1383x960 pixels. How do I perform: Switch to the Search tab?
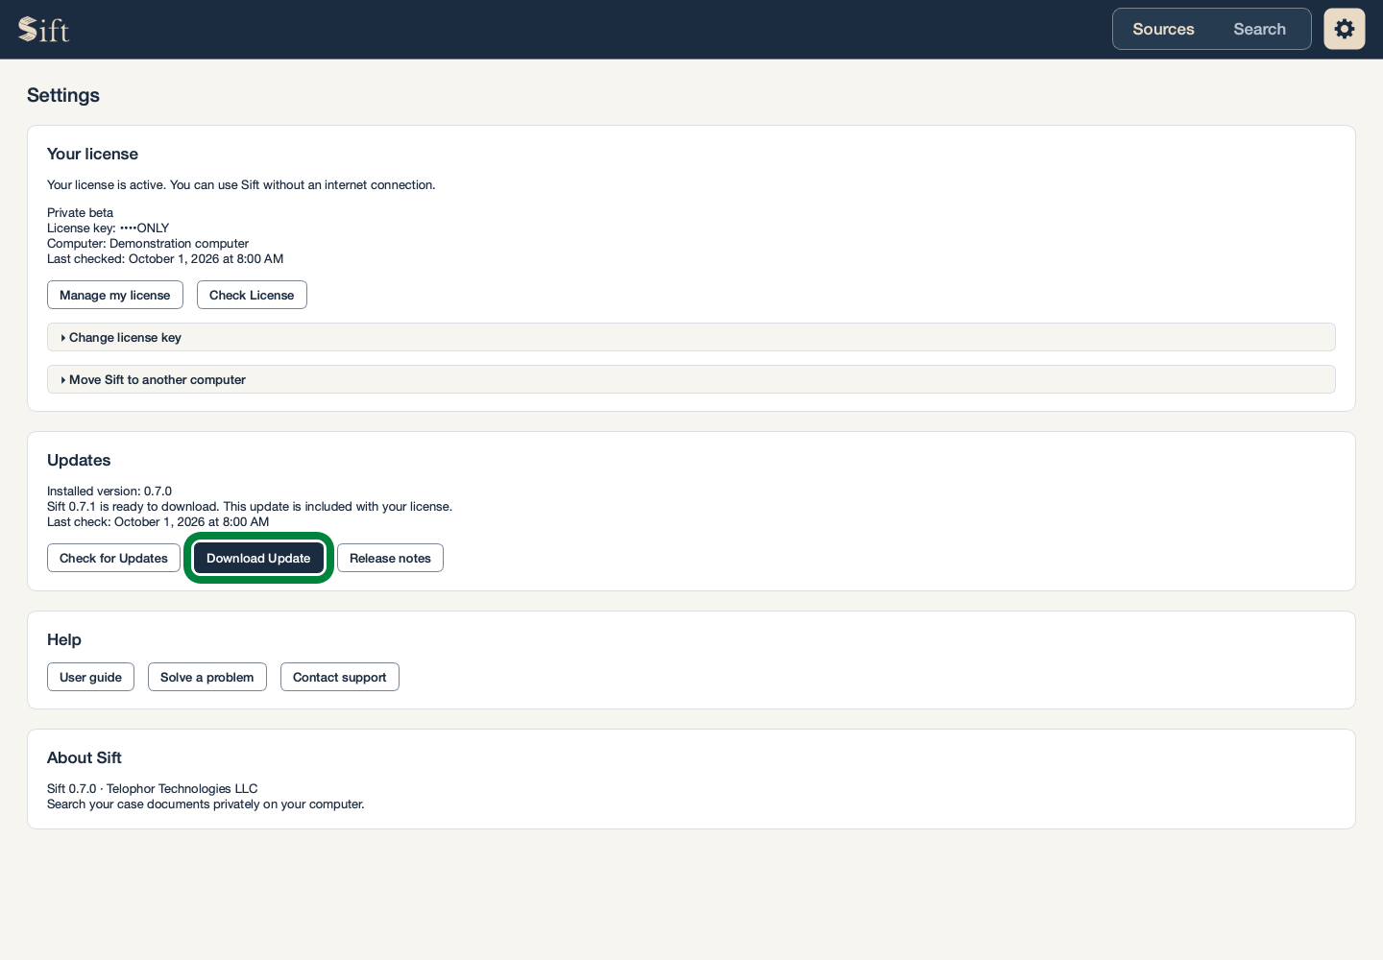1259,29
